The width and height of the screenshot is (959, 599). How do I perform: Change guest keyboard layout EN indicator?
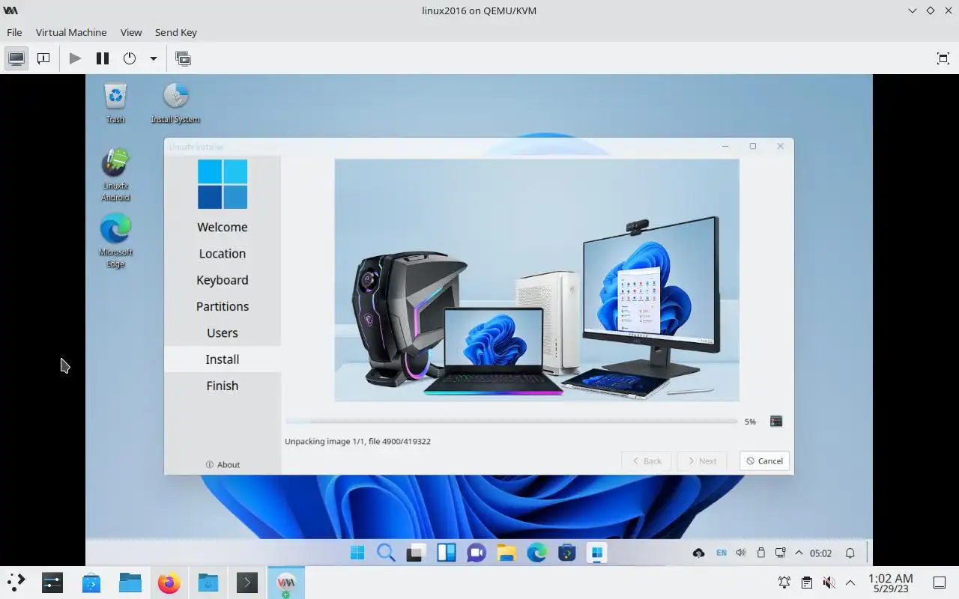721,553
